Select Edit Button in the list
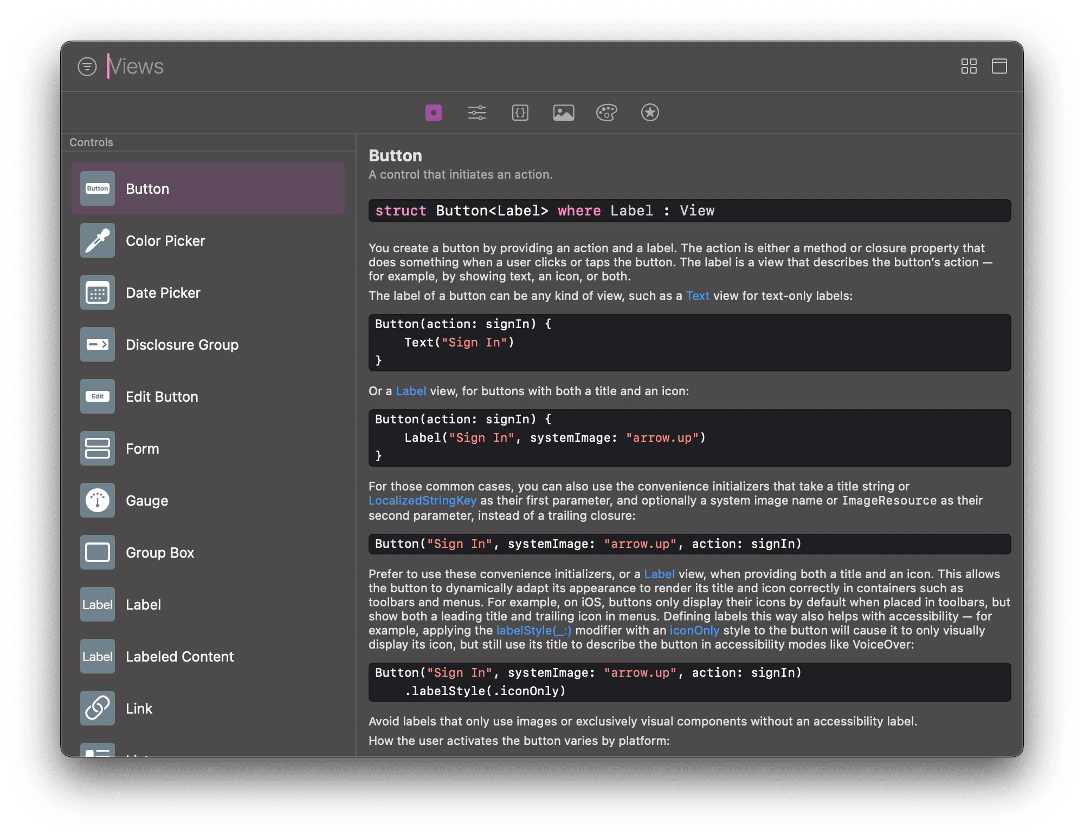The height and width of the screenshot is (837, 1084). tap(208, 396)
